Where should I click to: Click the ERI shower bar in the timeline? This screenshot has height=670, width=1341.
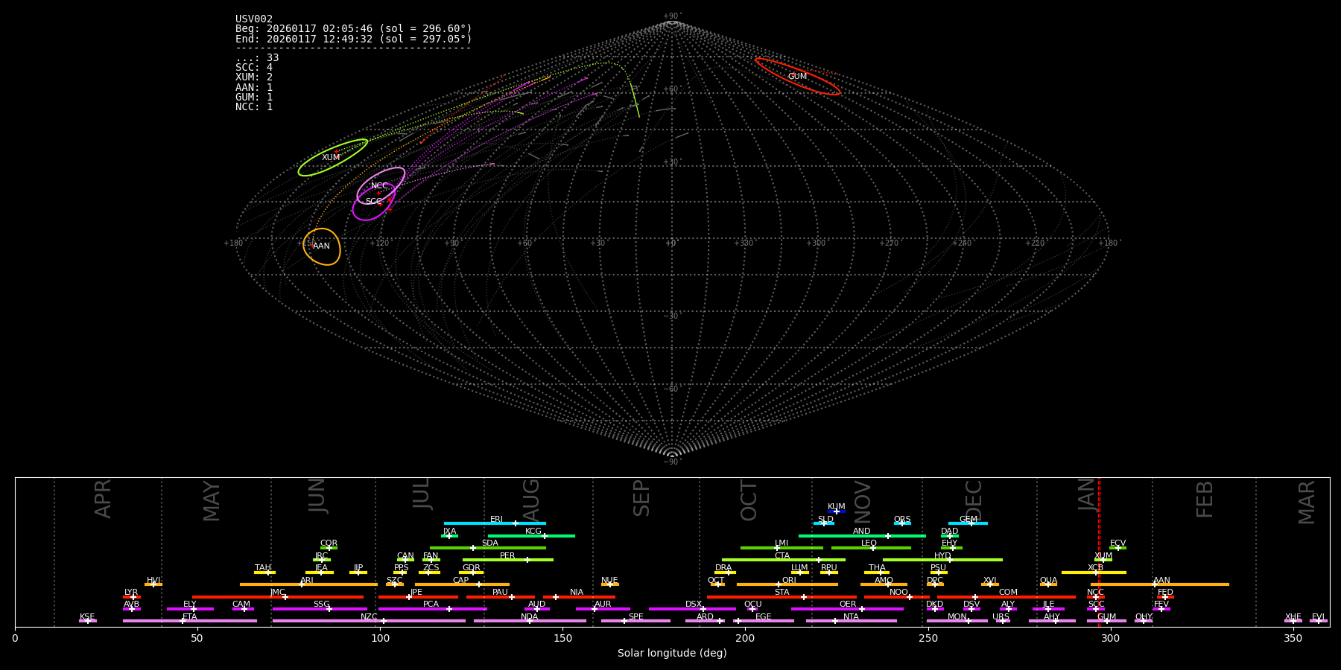495,523
